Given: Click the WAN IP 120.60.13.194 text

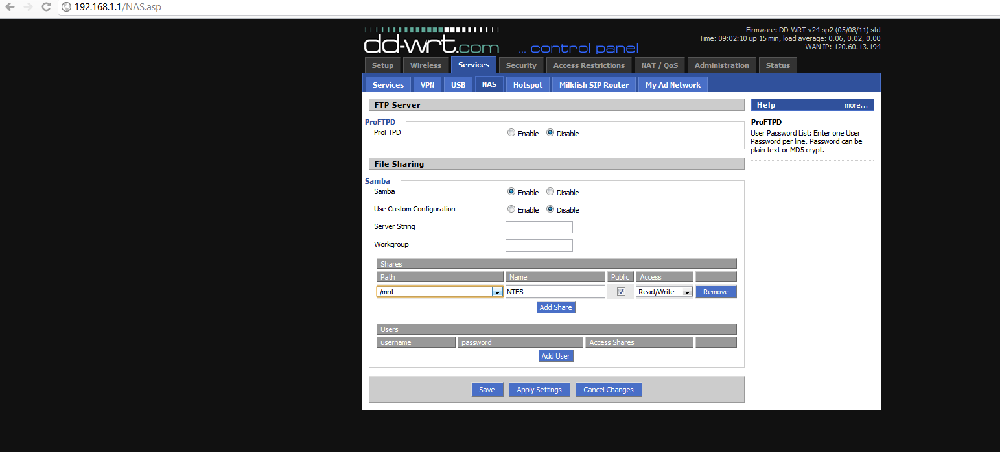Looking at the screenshot, I should click(843, 47).
